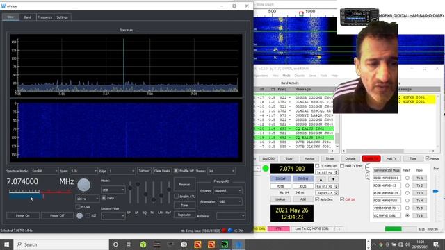Open the Preamp dropdown
445x250 pixels.
227,191
